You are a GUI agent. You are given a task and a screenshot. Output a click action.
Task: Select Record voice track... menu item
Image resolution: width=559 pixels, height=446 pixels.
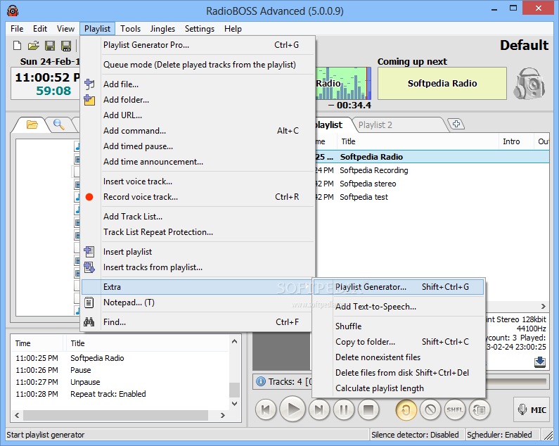click(199, 197)
